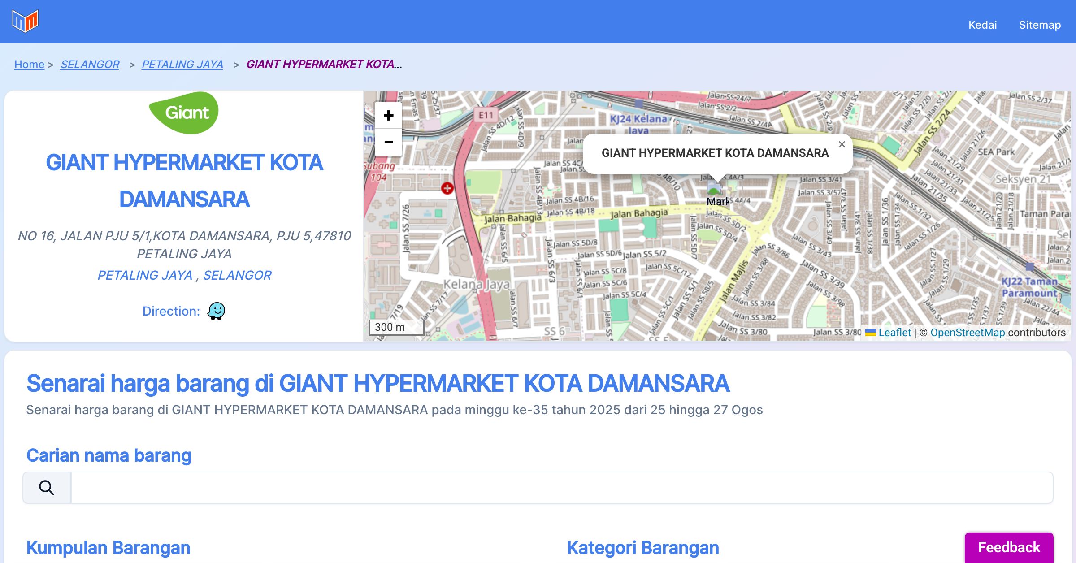The height and width of the screenshot is (563, 1076).
Task: Zoom out on the map
Action: tap(388, 142)
